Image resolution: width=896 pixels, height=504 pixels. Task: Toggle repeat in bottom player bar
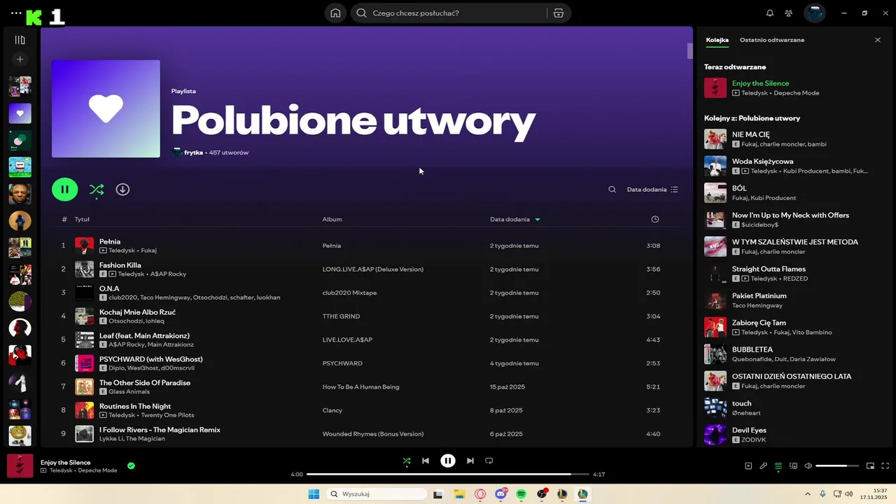(489, 461)
